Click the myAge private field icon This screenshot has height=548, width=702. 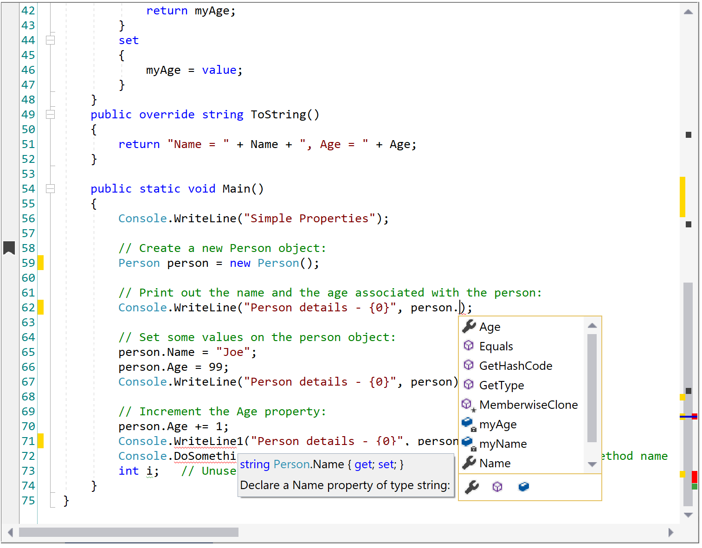coord(468,423)
